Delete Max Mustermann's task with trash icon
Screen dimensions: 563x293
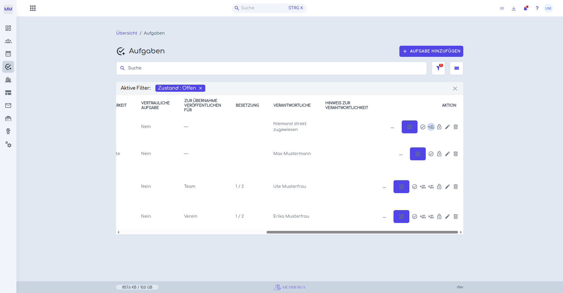tap(456, 154)
